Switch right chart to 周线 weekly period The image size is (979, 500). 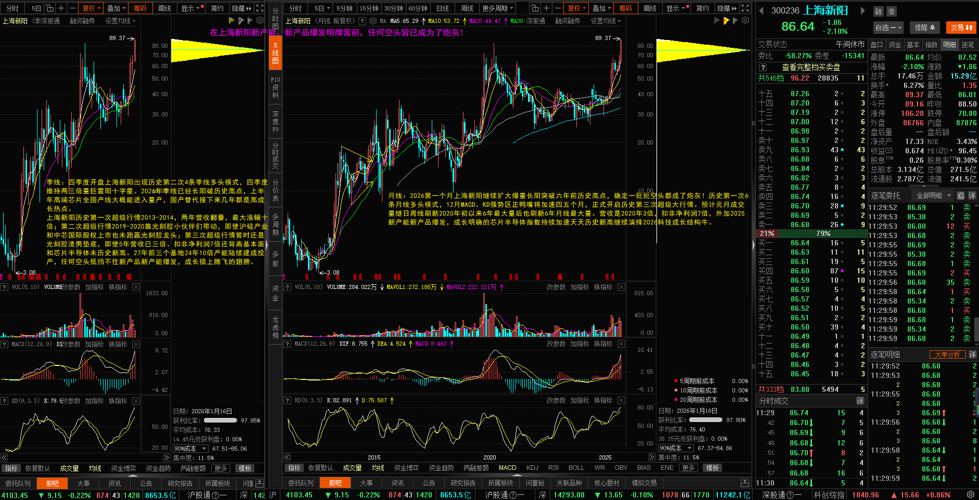467,8
